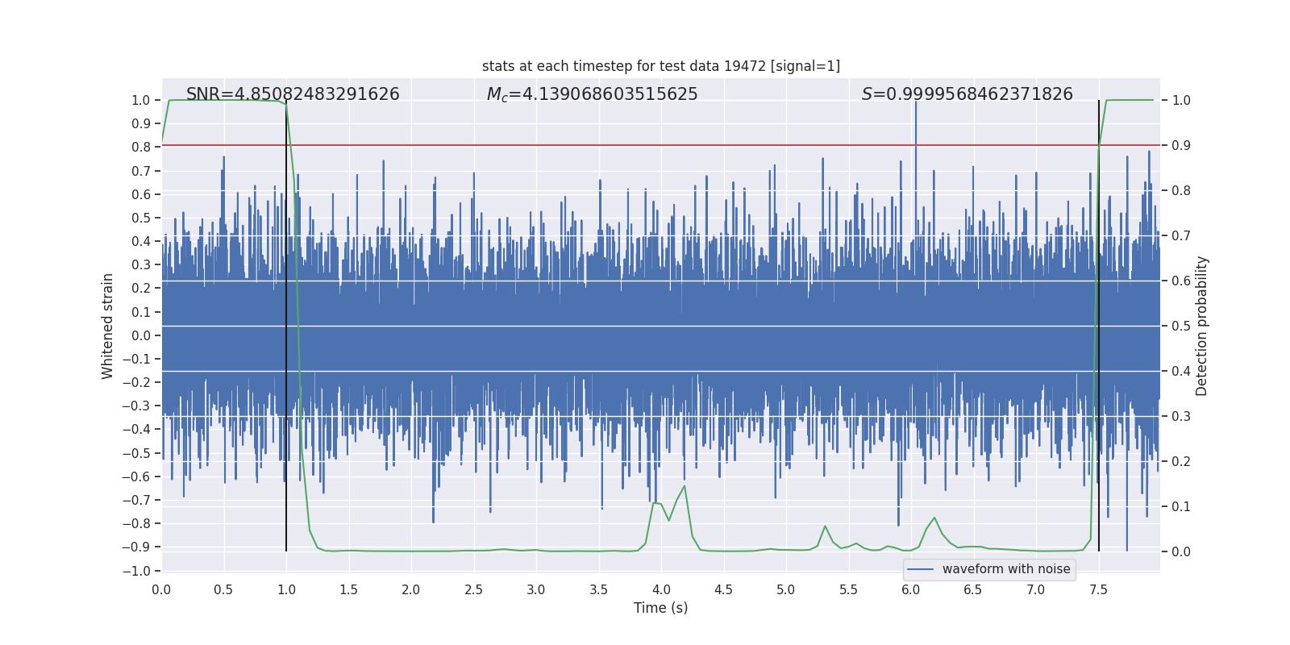Image resolution: width=1290 pixels, height=645 pixels.
Task: Select the 'Whitened strain' y-axis label
Action: [108, 326]
